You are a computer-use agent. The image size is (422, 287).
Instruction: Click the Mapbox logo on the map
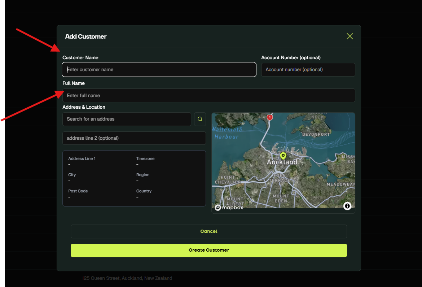pos(229,207)
